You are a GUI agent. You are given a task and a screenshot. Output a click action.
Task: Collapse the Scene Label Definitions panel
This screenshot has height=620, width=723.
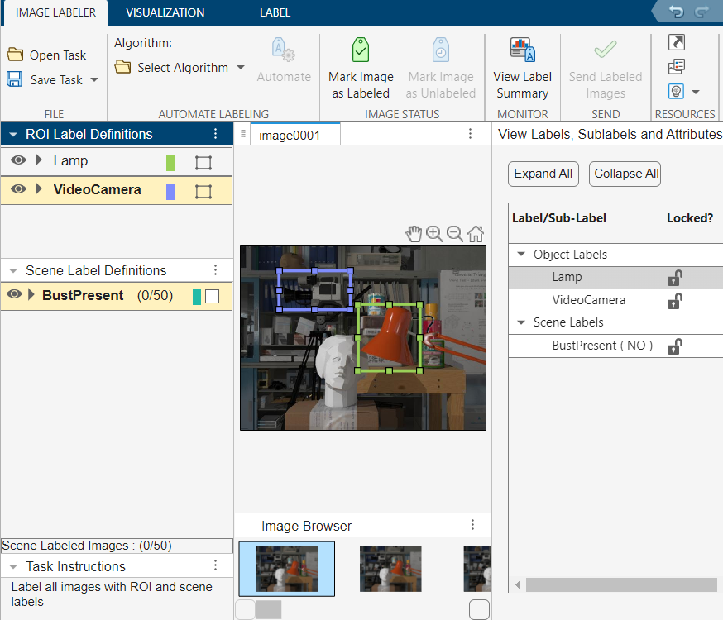click(13, 271)
